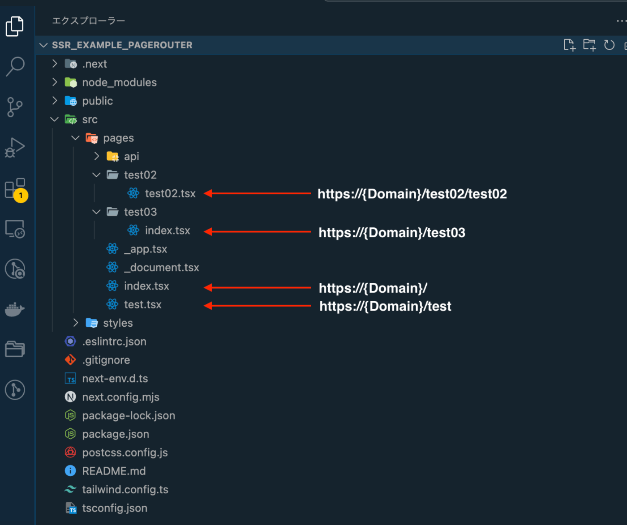Image resolution: width=627 pixels, height=525 pixels.
Task: Open package.json from the explorer
Action: (x=116, y=434)
